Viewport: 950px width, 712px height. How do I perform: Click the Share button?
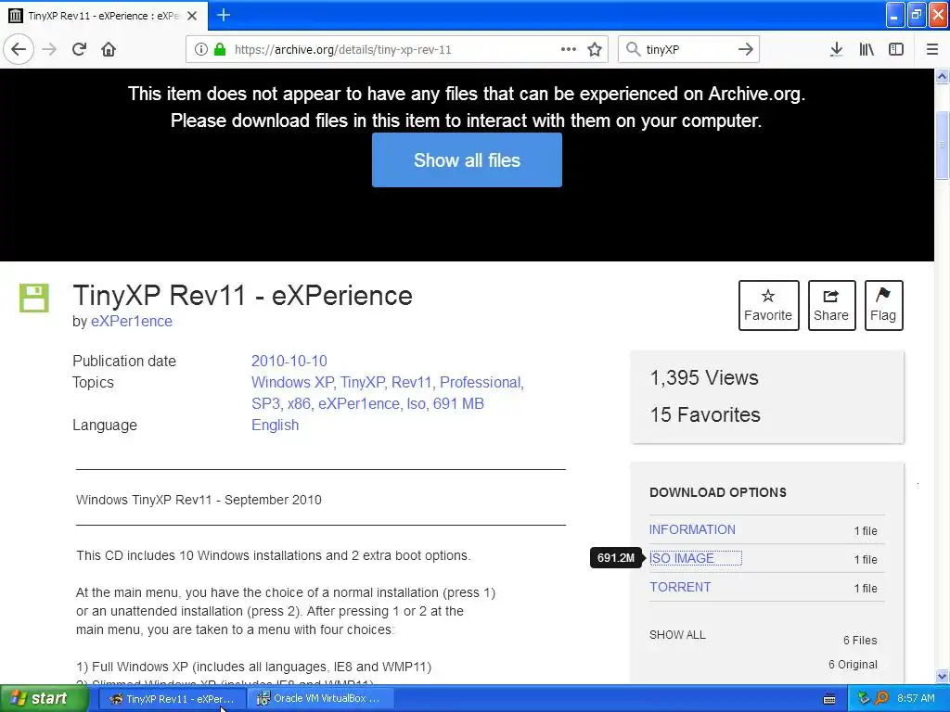coord(831,305)
